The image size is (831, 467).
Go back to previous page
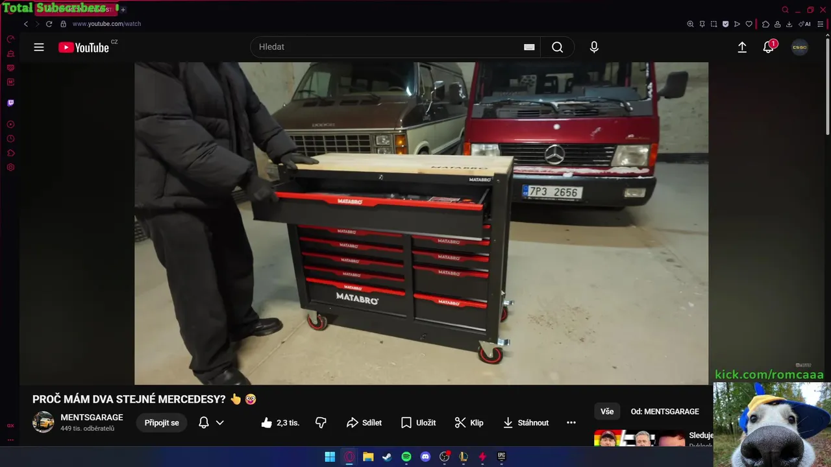tap(26, 24)
